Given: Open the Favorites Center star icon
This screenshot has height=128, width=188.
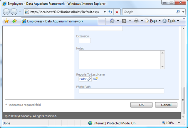Looking at the screenshot, I should [6, 21].
